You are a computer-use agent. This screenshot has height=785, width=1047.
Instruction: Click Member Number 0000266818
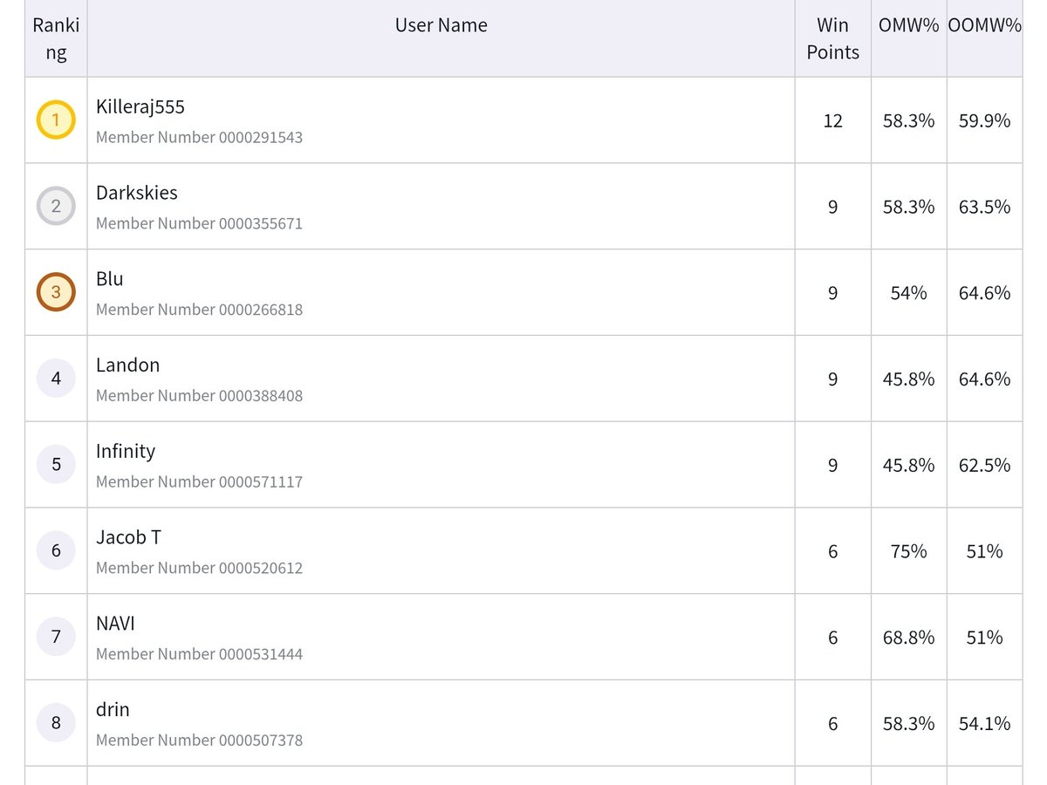pyautogui.click(x=199, y=310)
